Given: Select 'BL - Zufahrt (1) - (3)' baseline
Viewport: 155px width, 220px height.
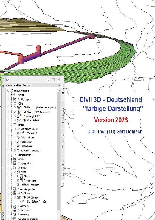Looking at the screenshot, I should [36, 202].
